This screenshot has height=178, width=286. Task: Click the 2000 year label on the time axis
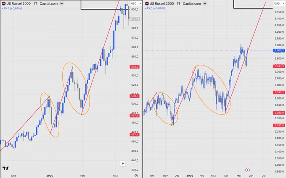(x=50, y=175)
